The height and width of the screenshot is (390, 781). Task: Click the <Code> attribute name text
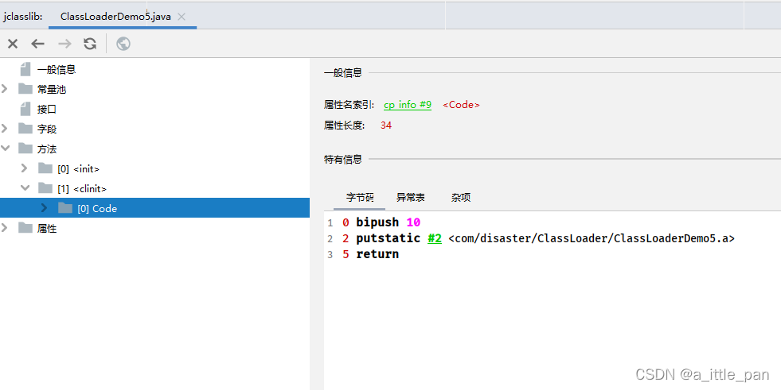[x=461, y=105]
